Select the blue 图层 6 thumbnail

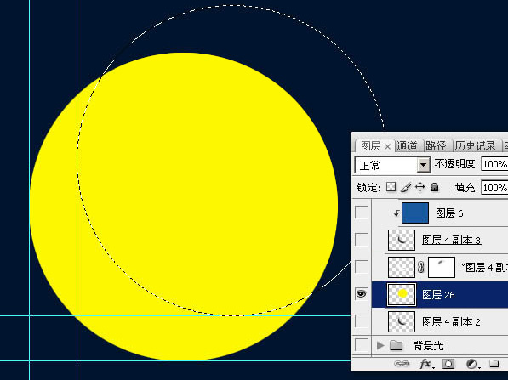(x=415, y=213)
